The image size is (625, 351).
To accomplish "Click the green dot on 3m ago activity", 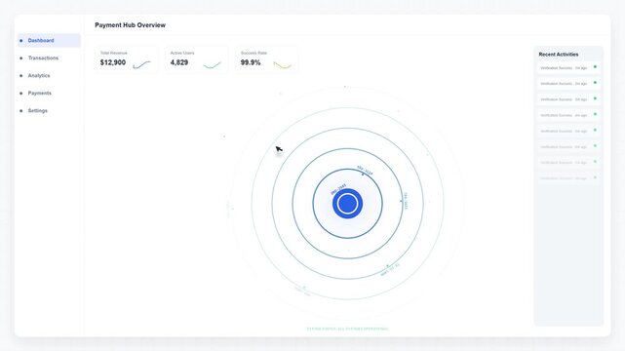I will coord(595,98).
